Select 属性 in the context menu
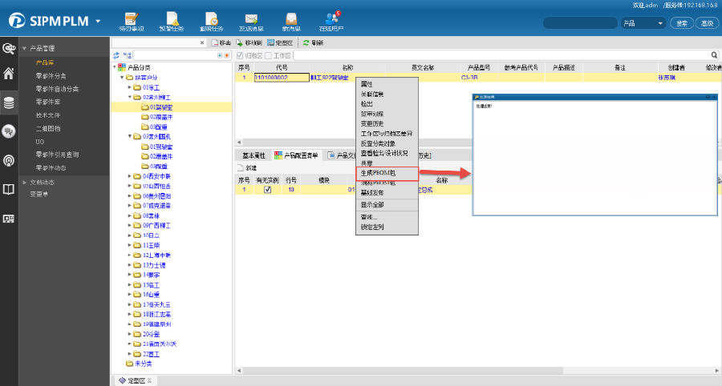 367,84
